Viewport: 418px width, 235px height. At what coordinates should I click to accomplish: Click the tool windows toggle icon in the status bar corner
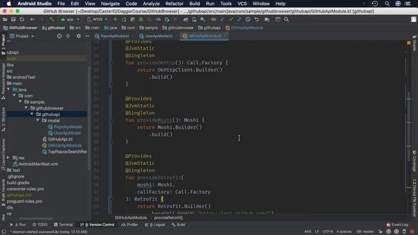[x=4, y=232]
